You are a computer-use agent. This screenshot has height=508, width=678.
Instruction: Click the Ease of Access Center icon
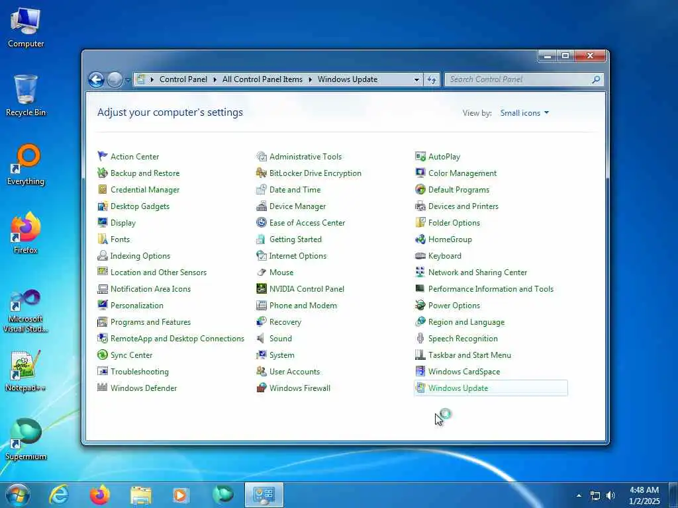[x=261, y=222]
